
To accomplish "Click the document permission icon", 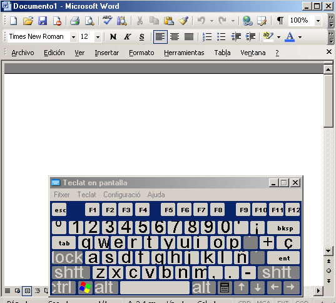I will pyautogui.click(x=57, y=21).
